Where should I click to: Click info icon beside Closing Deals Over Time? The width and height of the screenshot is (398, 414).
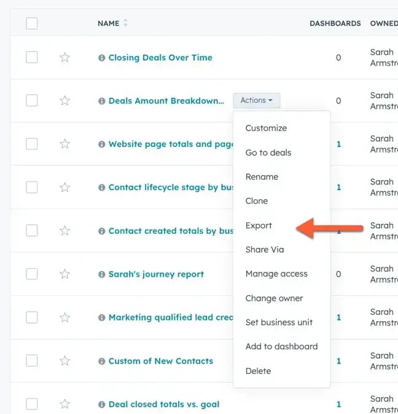point(102,58)
